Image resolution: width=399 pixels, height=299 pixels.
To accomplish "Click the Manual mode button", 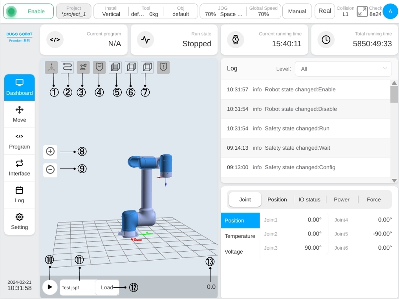I will click(x=297, y=11).
